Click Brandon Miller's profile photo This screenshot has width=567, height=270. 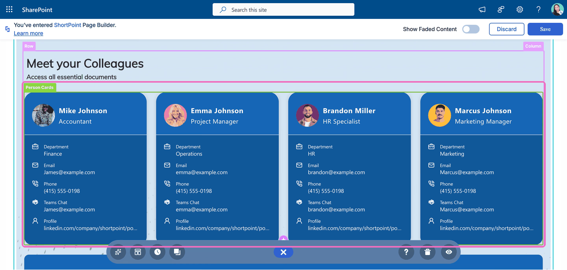[x=307, y=115]
